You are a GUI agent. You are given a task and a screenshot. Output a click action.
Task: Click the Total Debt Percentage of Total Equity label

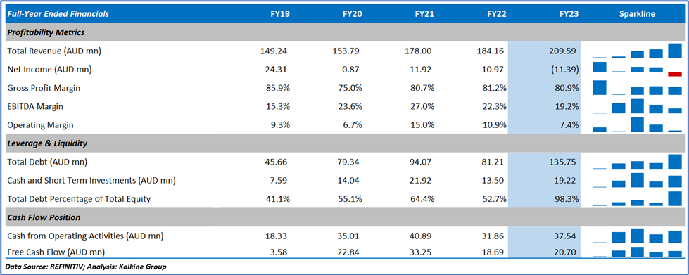[x=79, y=198]
